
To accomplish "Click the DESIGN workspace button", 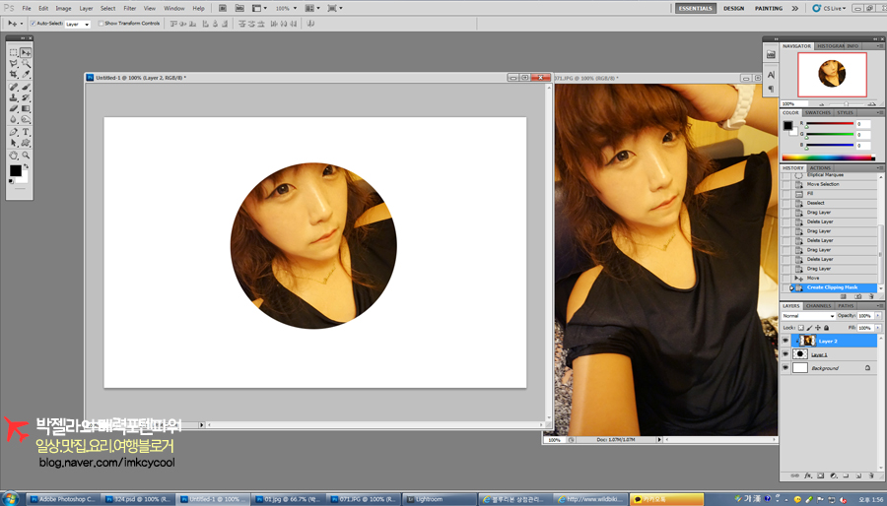I will 733,8.
